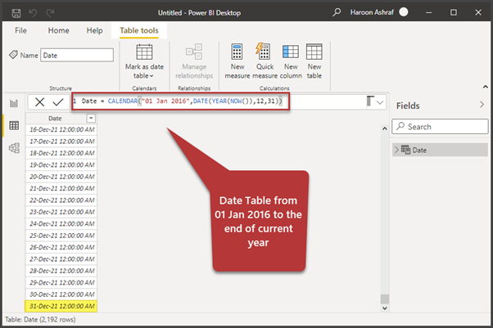Save the file with the floppy icon
Screen dimensions: 493x328
point(16,13)
